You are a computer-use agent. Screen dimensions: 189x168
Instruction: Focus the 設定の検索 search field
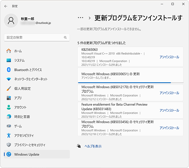pos(37,37)
